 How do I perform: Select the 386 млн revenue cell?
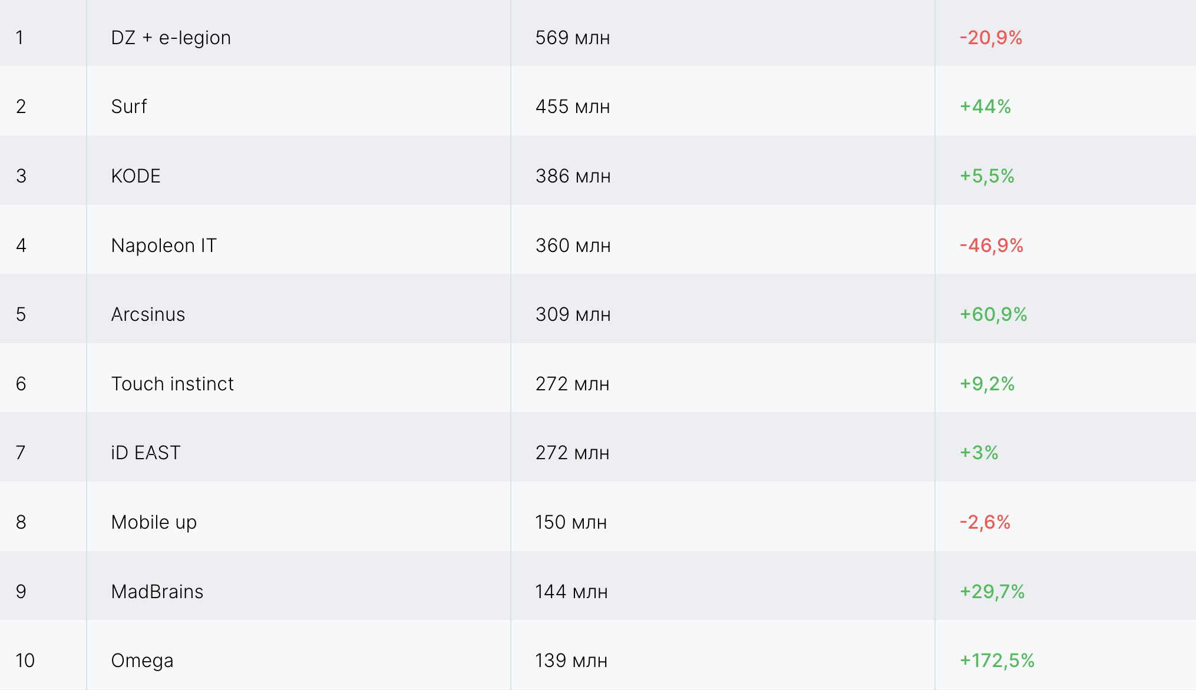pyautogui.click(x=573, y=176)
